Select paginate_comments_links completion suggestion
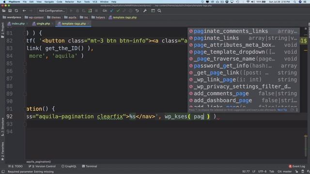 point(244,31)
